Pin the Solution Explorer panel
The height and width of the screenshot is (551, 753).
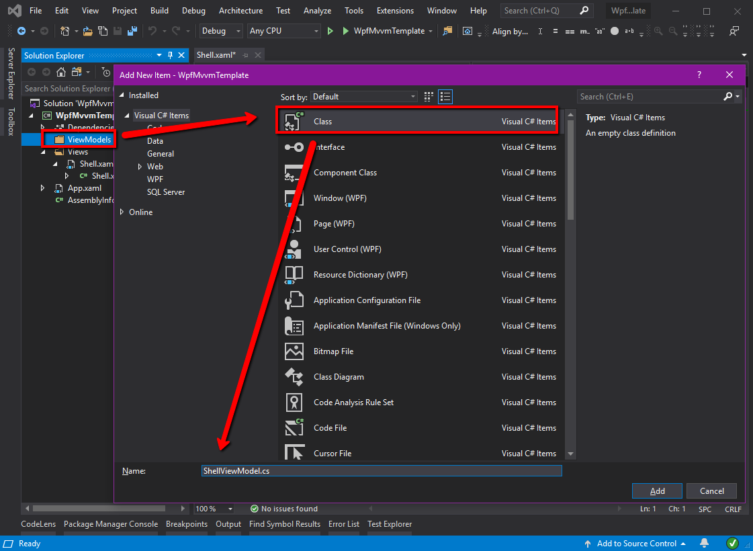click(x=170, y=55)
